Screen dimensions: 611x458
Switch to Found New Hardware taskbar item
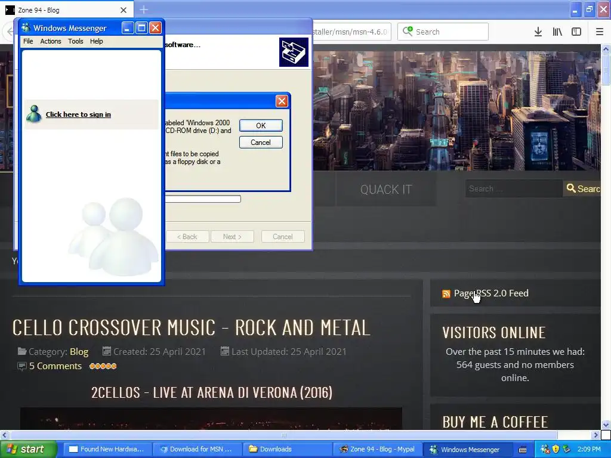click(x=107, y=449)
